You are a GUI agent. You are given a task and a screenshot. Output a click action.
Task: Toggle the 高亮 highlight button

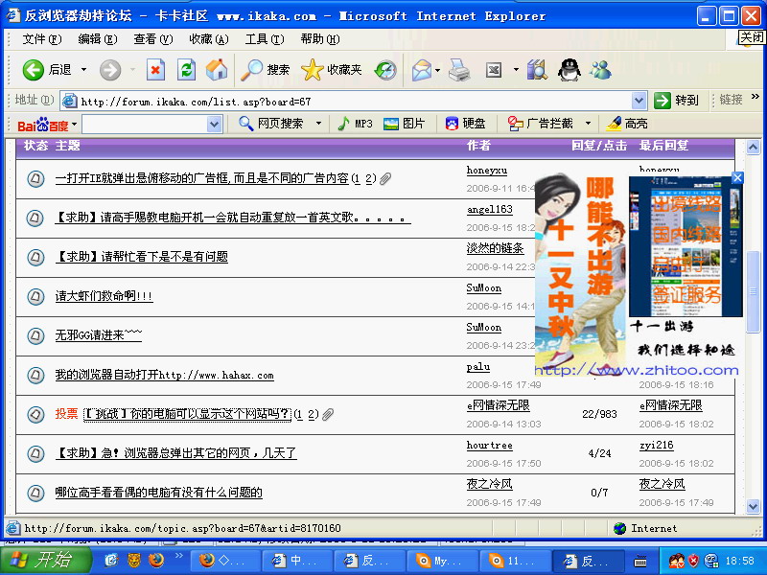(627, 124)
